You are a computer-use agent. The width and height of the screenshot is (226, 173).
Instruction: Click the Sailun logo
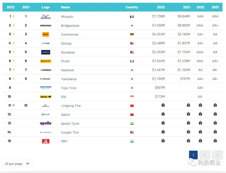46,114
